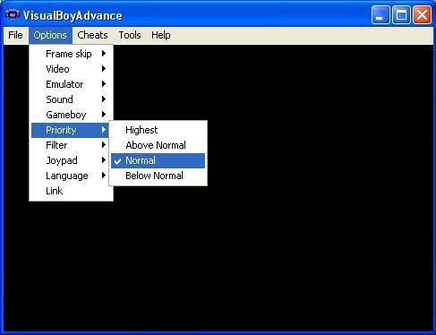Image resolution: width=436 pixels, height=335 pixels.
Task: Expand the arrow beside Filter
Action: 104,145
